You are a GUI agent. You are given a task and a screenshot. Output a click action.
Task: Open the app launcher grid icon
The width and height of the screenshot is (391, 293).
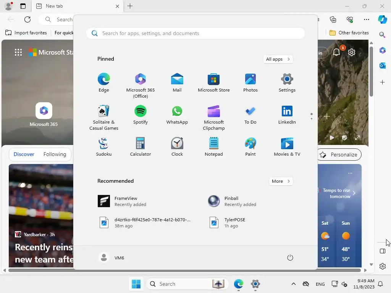pyautogui.click(x=18, y=52)
